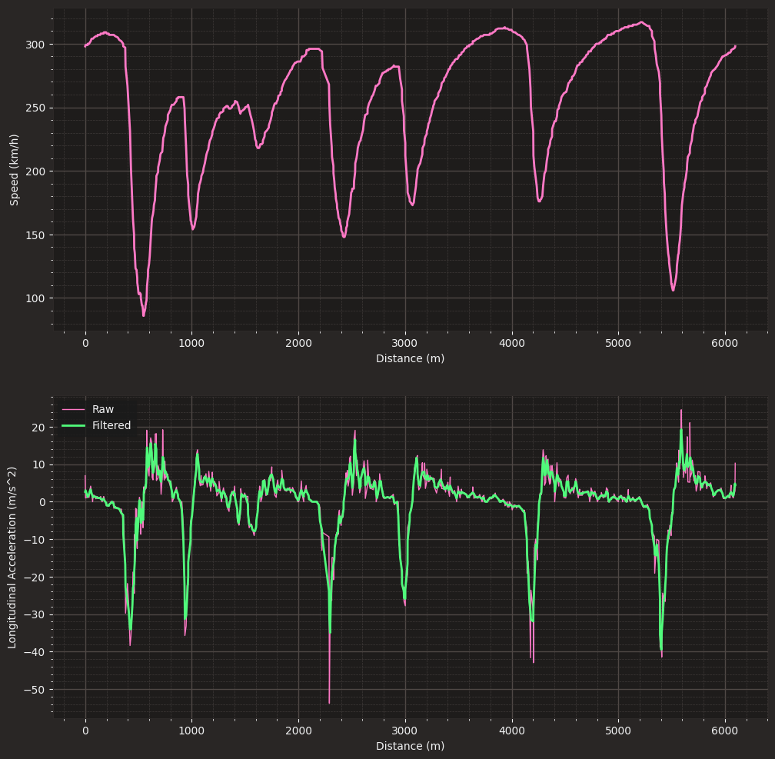Click the 'Distance (m)' label under acceleration plot
This screenshot has width=775, height=759.
coord(411,746)
